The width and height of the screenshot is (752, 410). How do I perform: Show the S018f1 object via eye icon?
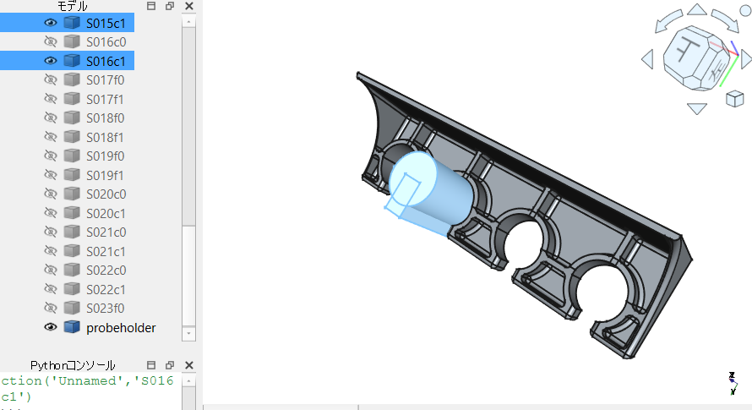(x=51, y=137)
